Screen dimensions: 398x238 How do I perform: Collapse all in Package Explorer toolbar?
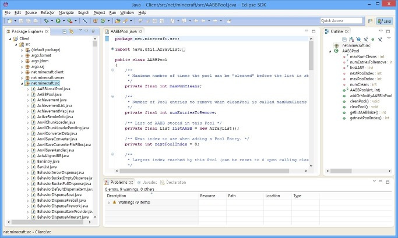click(65, 31)
